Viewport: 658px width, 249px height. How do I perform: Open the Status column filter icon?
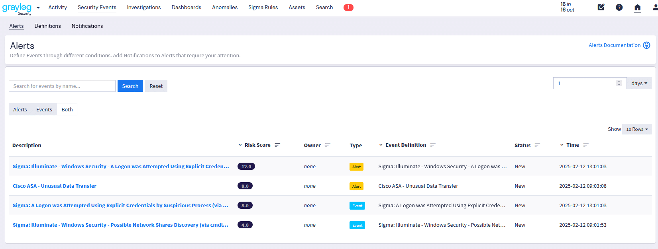point(537,145)
